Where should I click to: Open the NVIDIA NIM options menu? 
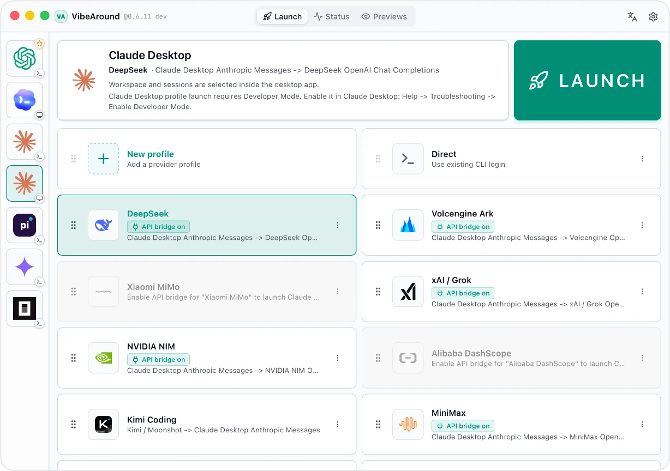click(x=338, y=358)
